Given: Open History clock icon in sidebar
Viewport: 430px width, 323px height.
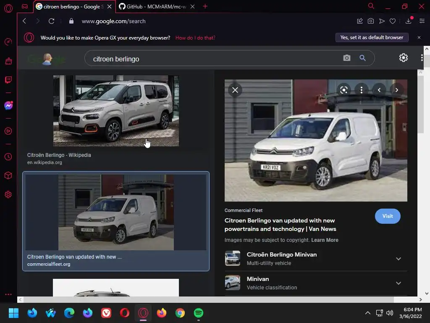Looking at the screenshot, I should (8, 156).
